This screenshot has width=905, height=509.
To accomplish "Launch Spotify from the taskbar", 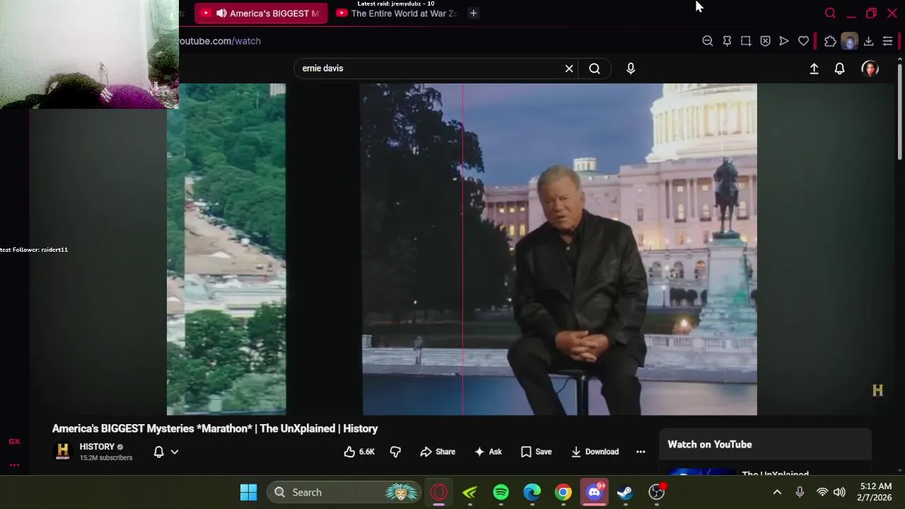I will pos(501,492).
